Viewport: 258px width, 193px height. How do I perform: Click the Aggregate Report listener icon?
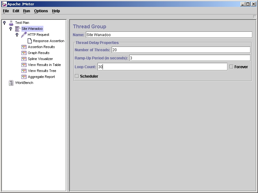pos(24,77)
